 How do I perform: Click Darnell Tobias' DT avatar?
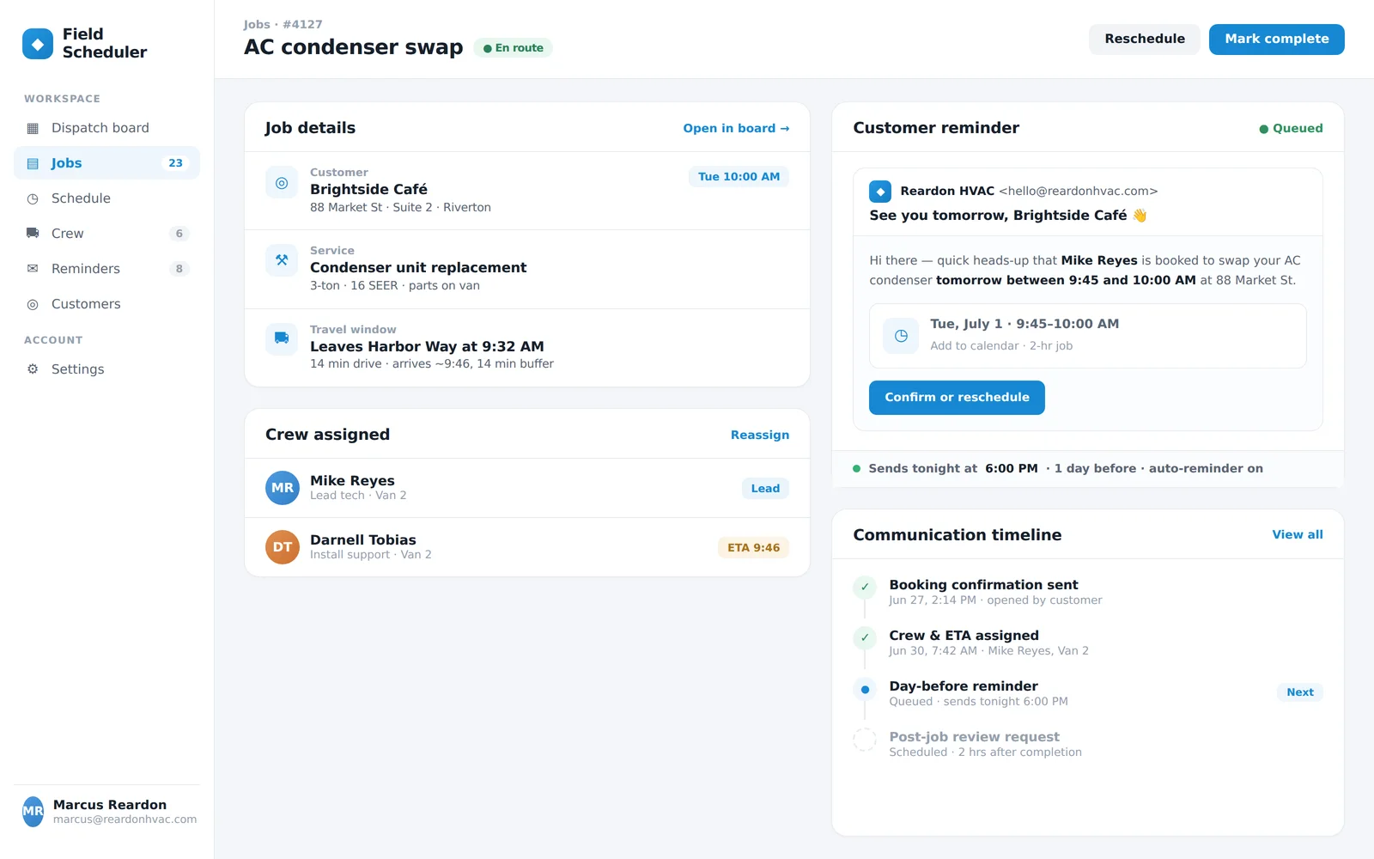[x=283, y=547]
